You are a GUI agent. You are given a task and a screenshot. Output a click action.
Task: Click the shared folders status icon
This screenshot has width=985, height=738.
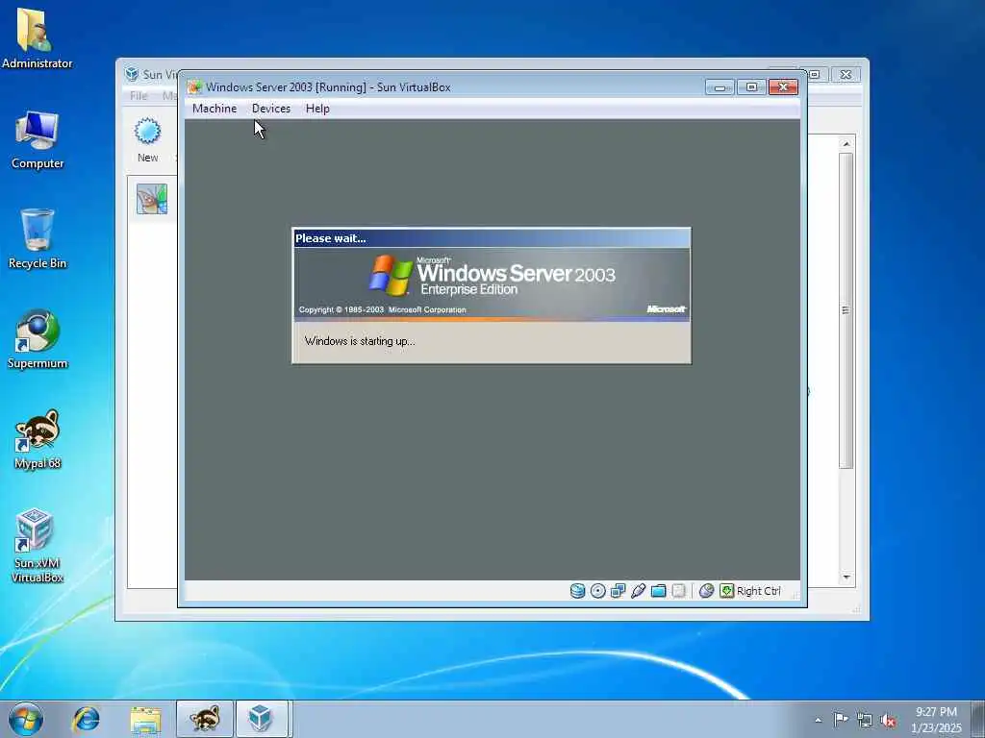(x=658, y=591)
